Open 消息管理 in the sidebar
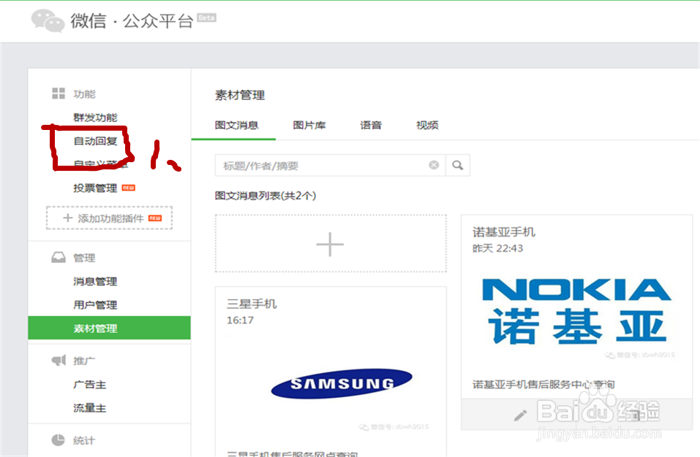The height and width of the screenshot is (457, 700). point(95,282)
